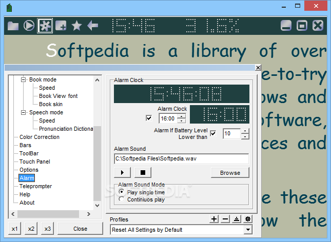Click the Browse button for alarm sound
Image resolution: width=331 pixels, height=242 pixels.
[230, 173]
